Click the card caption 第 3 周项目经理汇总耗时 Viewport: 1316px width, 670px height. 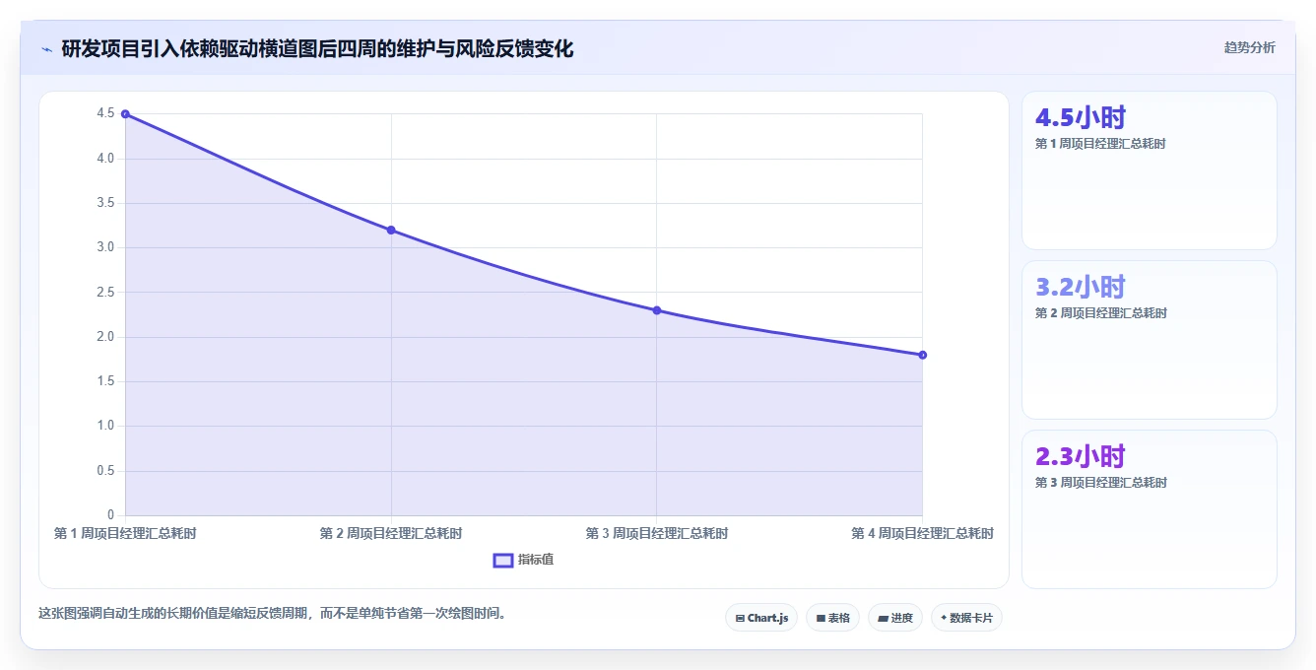1100,483
